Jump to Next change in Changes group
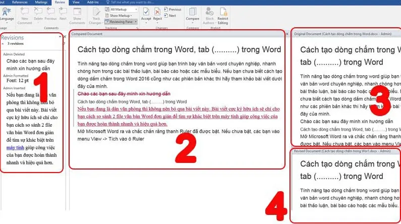 coord(170,16)
